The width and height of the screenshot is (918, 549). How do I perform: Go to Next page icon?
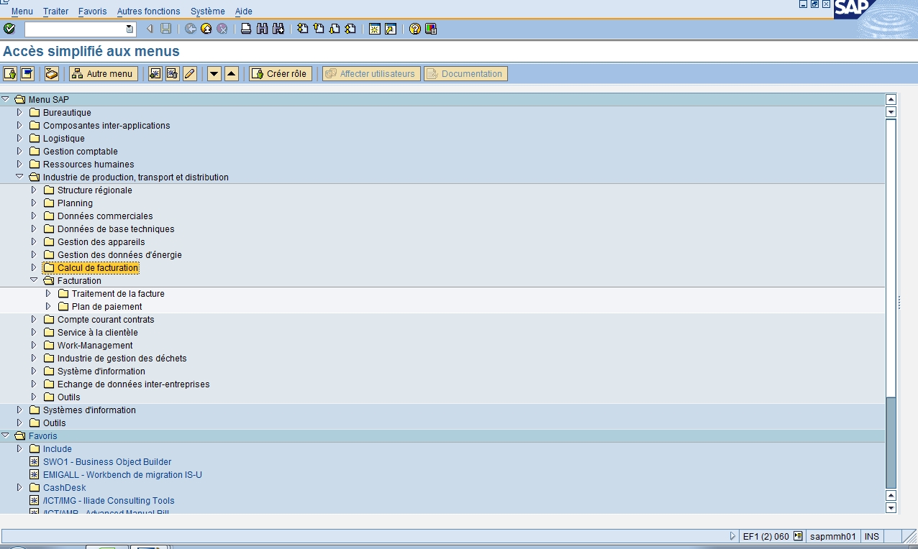(x=335, y=29)
